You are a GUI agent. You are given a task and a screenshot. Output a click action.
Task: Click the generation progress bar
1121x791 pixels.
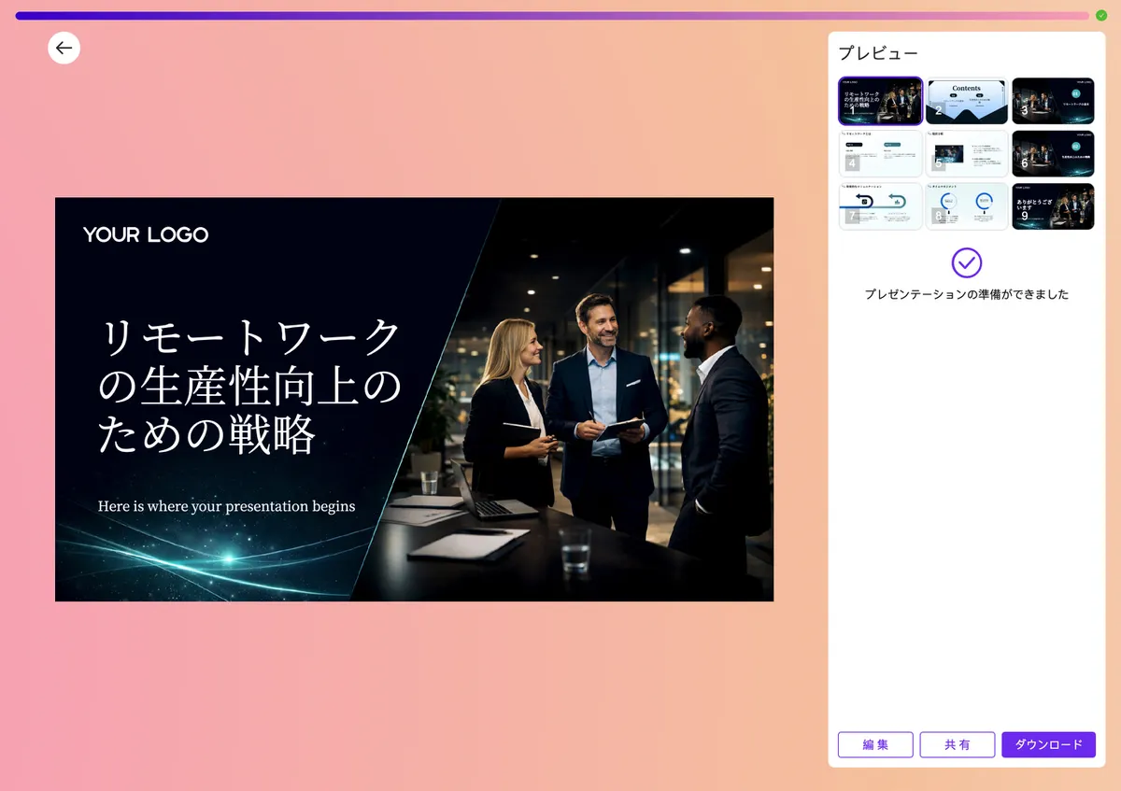point(551,16)
